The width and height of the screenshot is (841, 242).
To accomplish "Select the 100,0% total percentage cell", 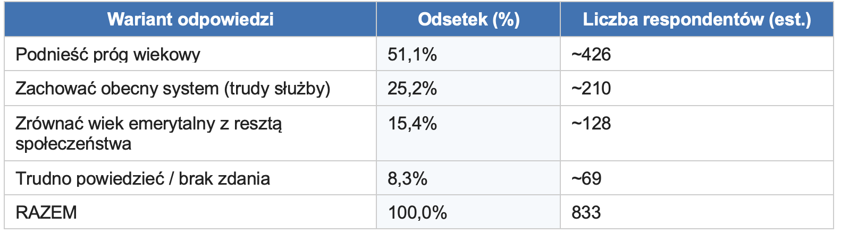I will coord(417,212).
